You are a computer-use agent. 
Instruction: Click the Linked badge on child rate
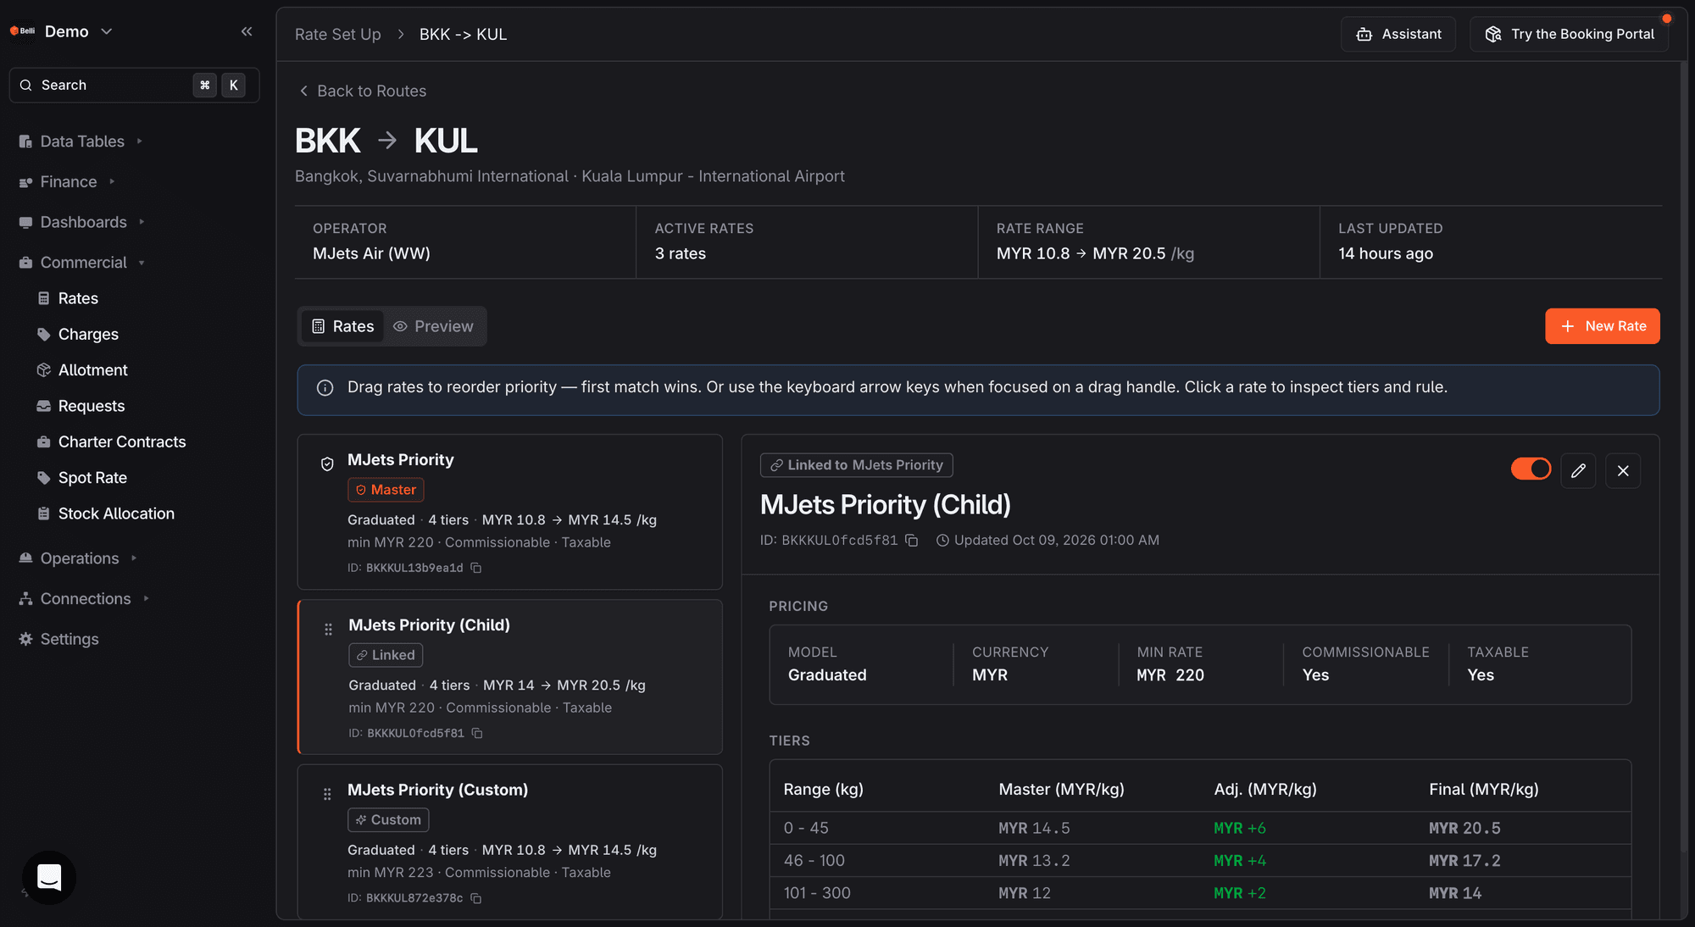tap(386, 655)
